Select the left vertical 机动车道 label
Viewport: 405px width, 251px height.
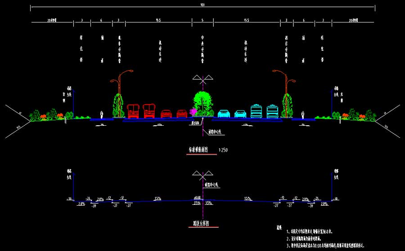click(160, 51)
